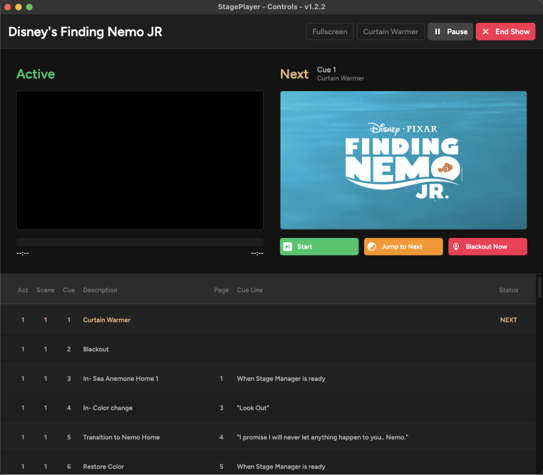Click the Cue Line column header
The width and height of the screenshot is (543, 475).
(x=249, y=290)
